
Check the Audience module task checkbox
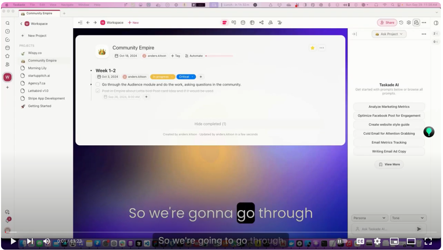coord(98,85)
